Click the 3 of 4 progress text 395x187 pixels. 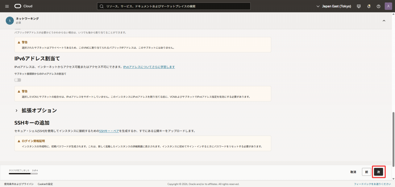click(x=35, y=170)
